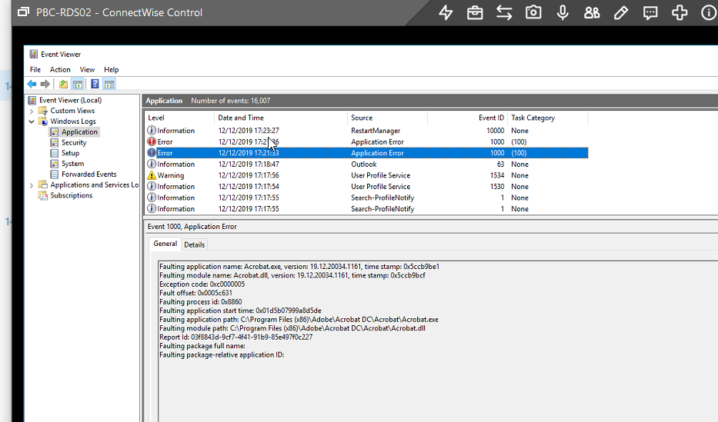This screenshot has height=422, width=718.
Task: Click the ConnectWise transfer arrows icon
Action: click(504, 12)
